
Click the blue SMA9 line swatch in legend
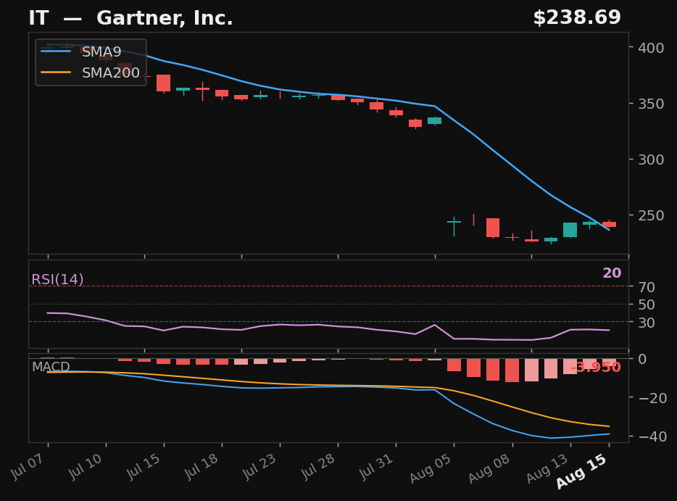click(56, 51)
